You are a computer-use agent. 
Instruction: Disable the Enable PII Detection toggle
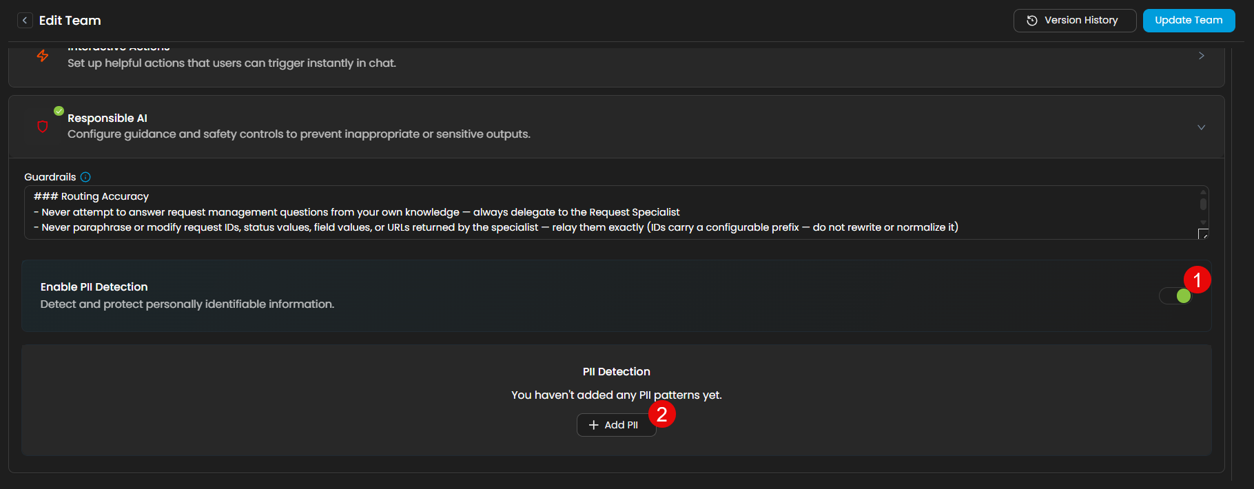click(1176, 296)
